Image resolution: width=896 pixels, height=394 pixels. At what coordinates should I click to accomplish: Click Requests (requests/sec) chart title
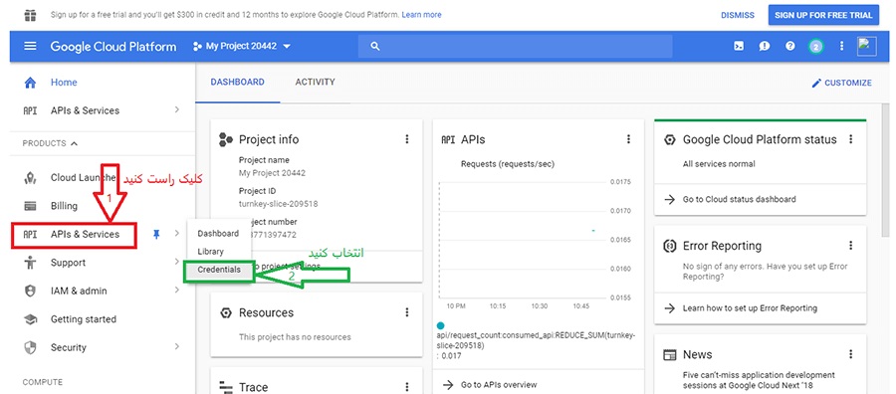click(508, 164)
